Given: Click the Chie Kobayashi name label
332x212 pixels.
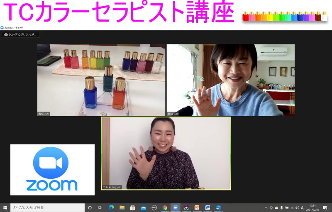Looking at the screenshot, I should pos(112,187).
